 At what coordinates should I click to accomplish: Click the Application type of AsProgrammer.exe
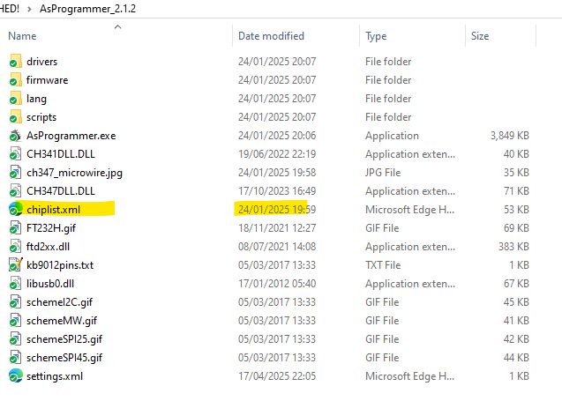pyautogui.click(x=392, y=136)
